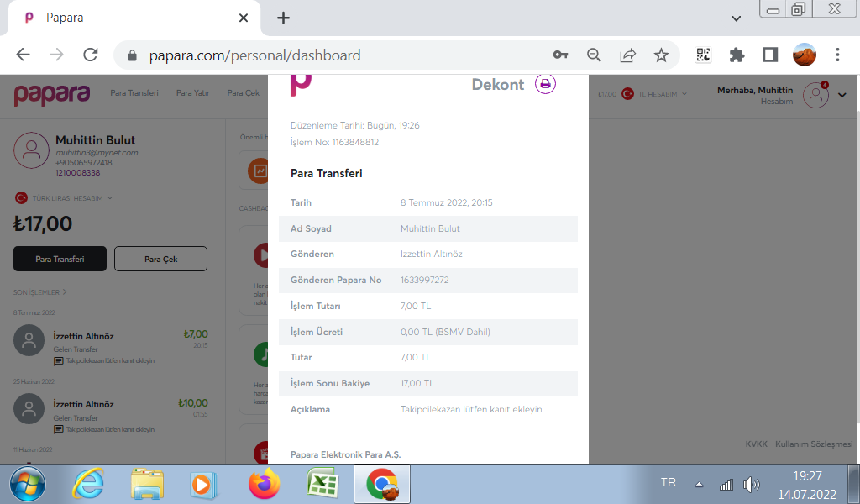The image size is (860, 504).
Task: Click the İzzettin Altınöz avatar on ₺7,00 transfer
Action: 29,340
